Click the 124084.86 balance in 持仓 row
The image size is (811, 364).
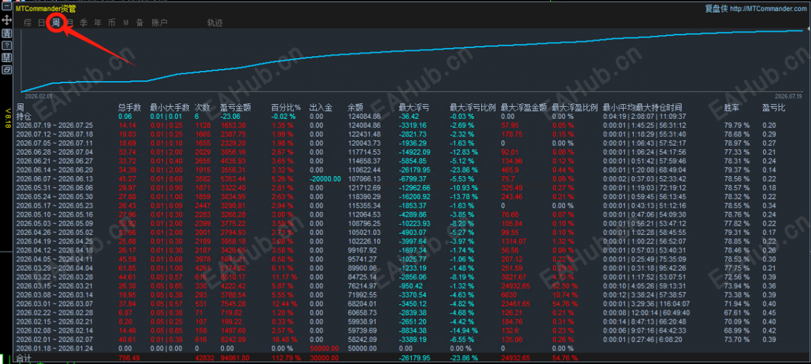[x=364, y=116]
